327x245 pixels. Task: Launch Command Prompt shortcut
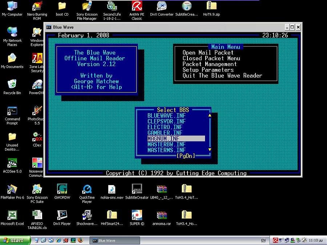[x=12, y=115]
